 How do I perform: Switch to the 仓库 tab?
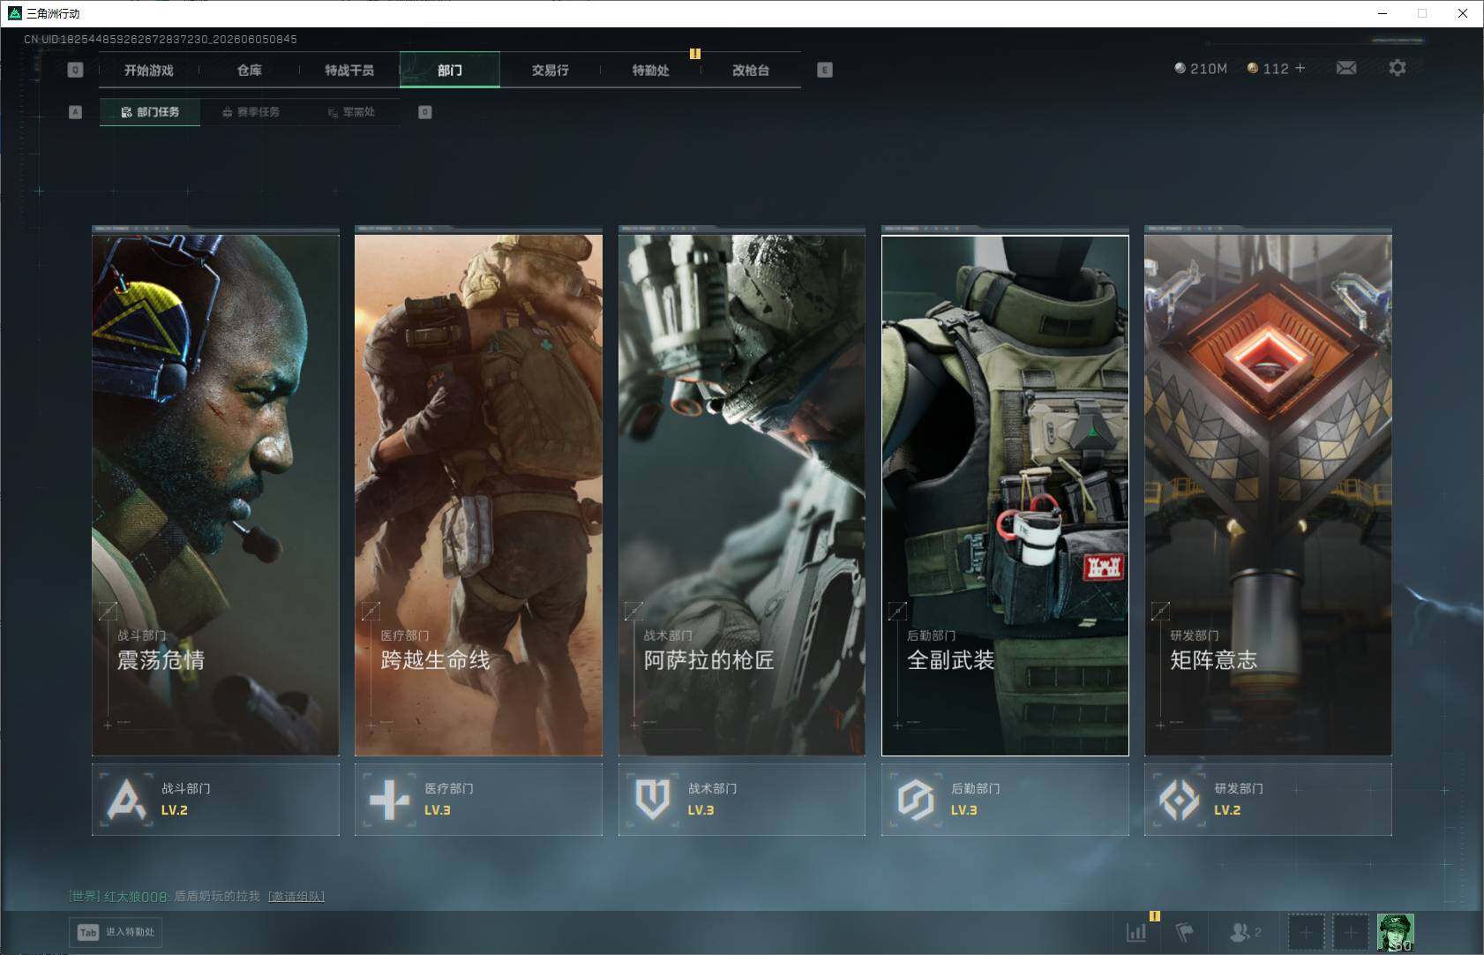pyautogui.click(x=249, y=70)
